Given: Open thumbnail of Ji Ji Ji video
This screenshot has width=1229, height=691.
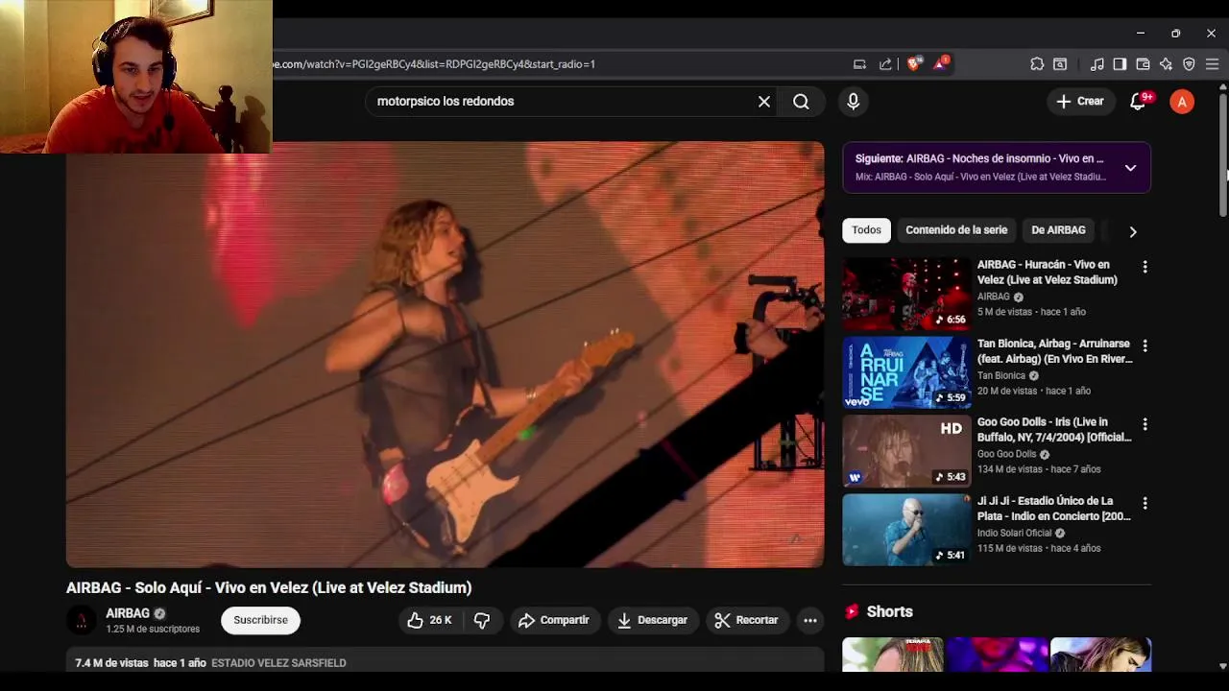Looking at the screenshot, I should click(x=906, y=530).
